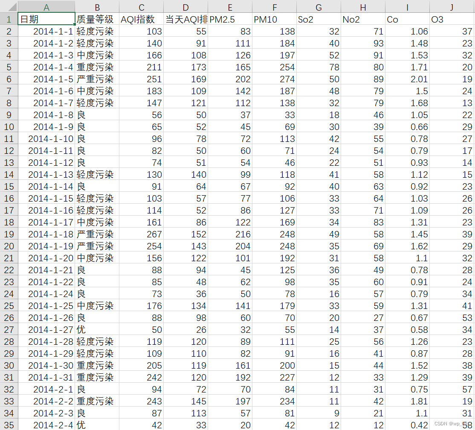The height and width of the screenshot is (430, 475).
Task: Select column I header
Action: (x=407, y=7)
